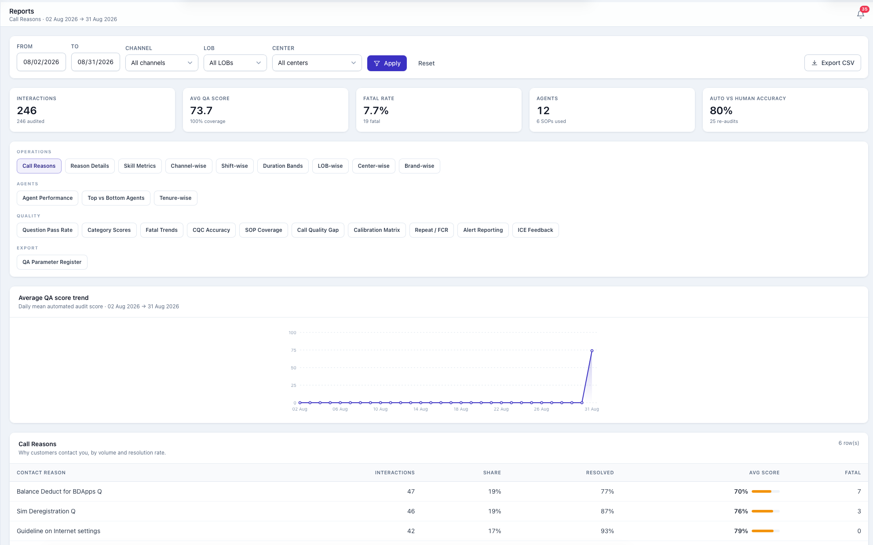Open the QA Parameter Register export
The width and height of the screenshot is (873, 545).
pyautogui.click(x=52, y=262)
